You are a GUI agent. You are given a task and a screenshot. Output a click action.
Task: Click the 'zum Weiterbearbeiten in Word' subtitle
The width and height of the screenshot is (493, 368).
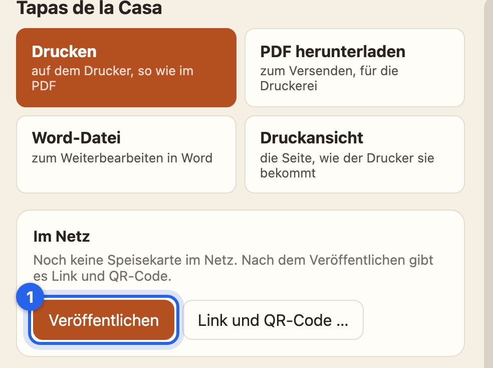[x=122, y=158]
